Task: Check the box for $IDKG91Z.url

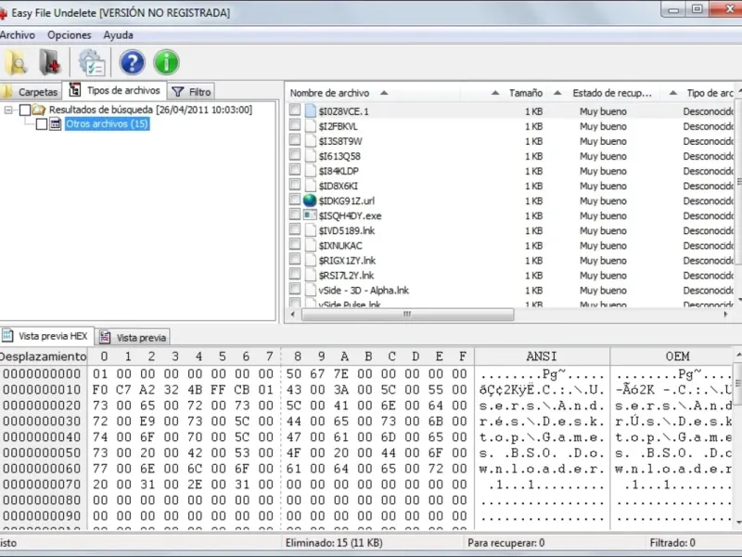Action: pos(295,200)
